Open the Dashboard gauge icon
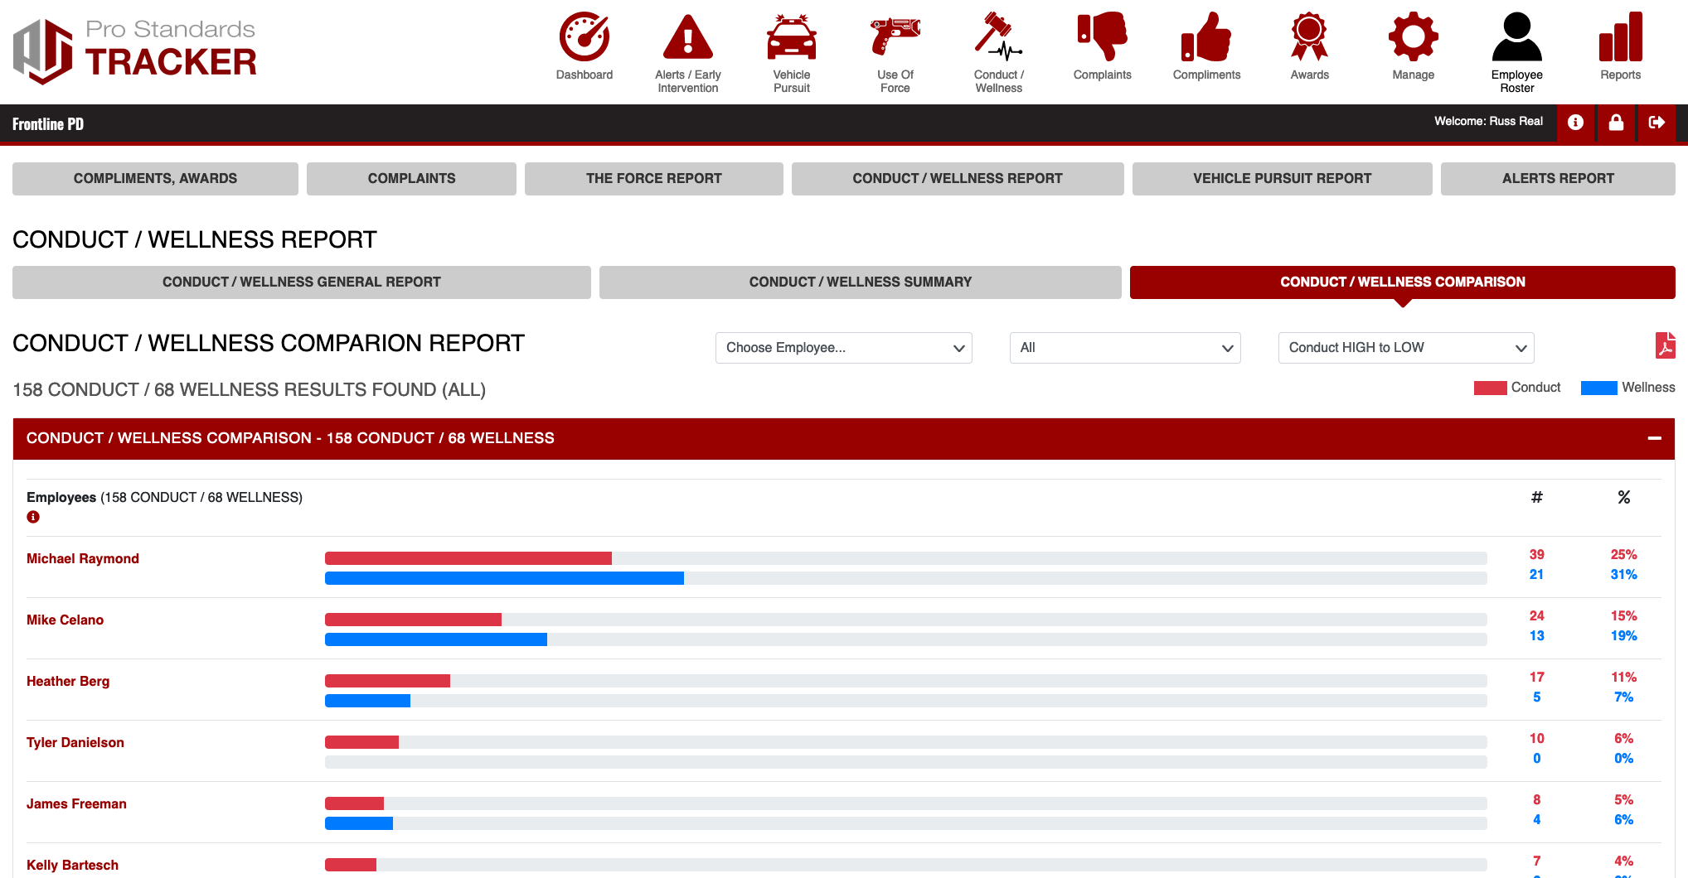 [x=584, y=37]
